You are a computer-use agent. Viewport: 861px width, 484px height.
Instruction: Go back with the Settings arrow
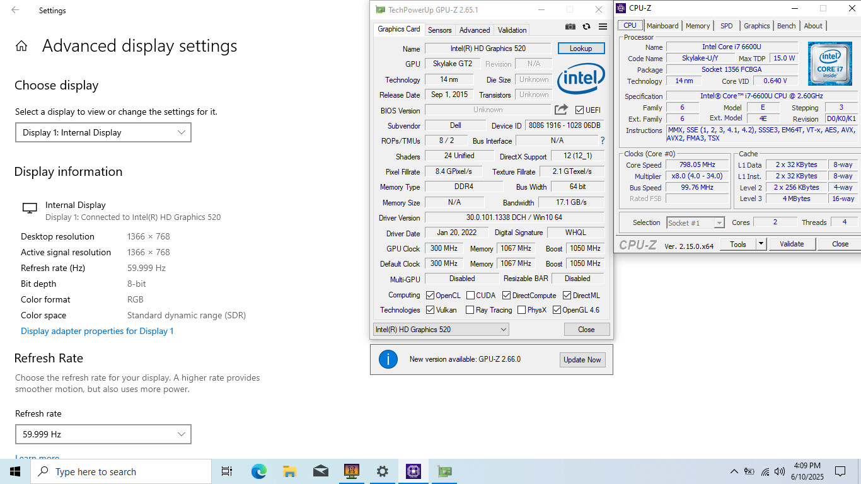[x=15, y=10]
